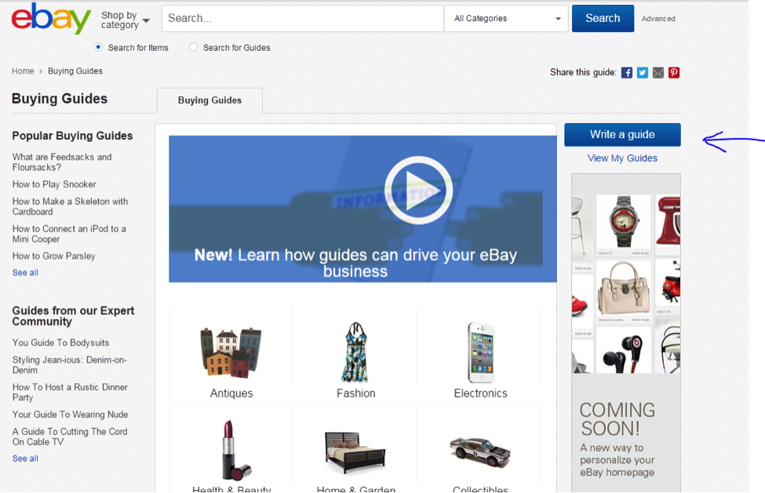
Task: Open All Categories dropdown
Action: [x=506, y=19]
